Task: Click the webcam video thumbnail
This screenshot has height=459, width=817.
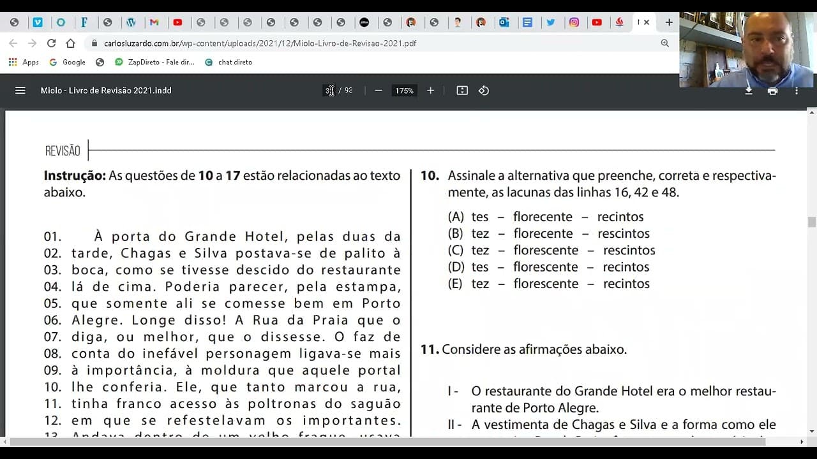Action: [x=747, y=49]
